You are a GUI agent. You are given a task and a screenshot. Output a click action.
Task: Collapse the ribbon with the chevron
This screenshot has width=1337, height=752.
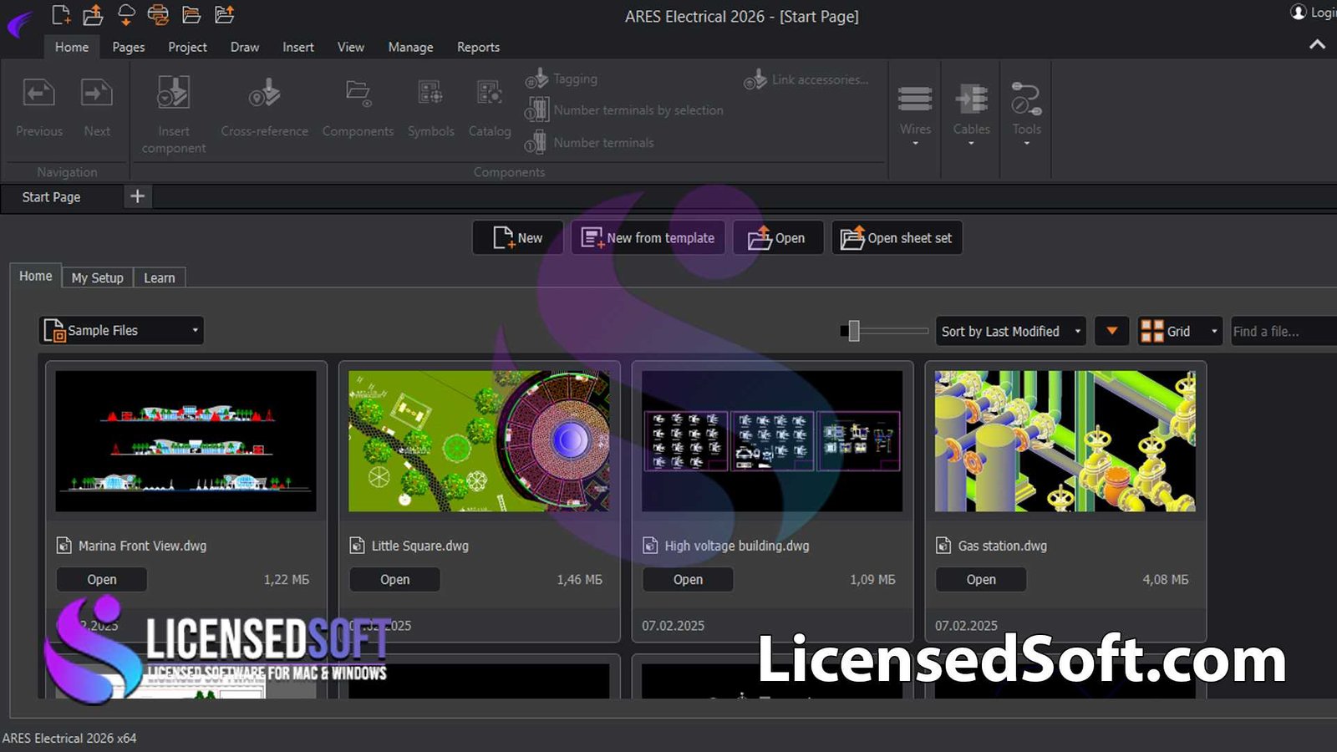coord(1317,44)
